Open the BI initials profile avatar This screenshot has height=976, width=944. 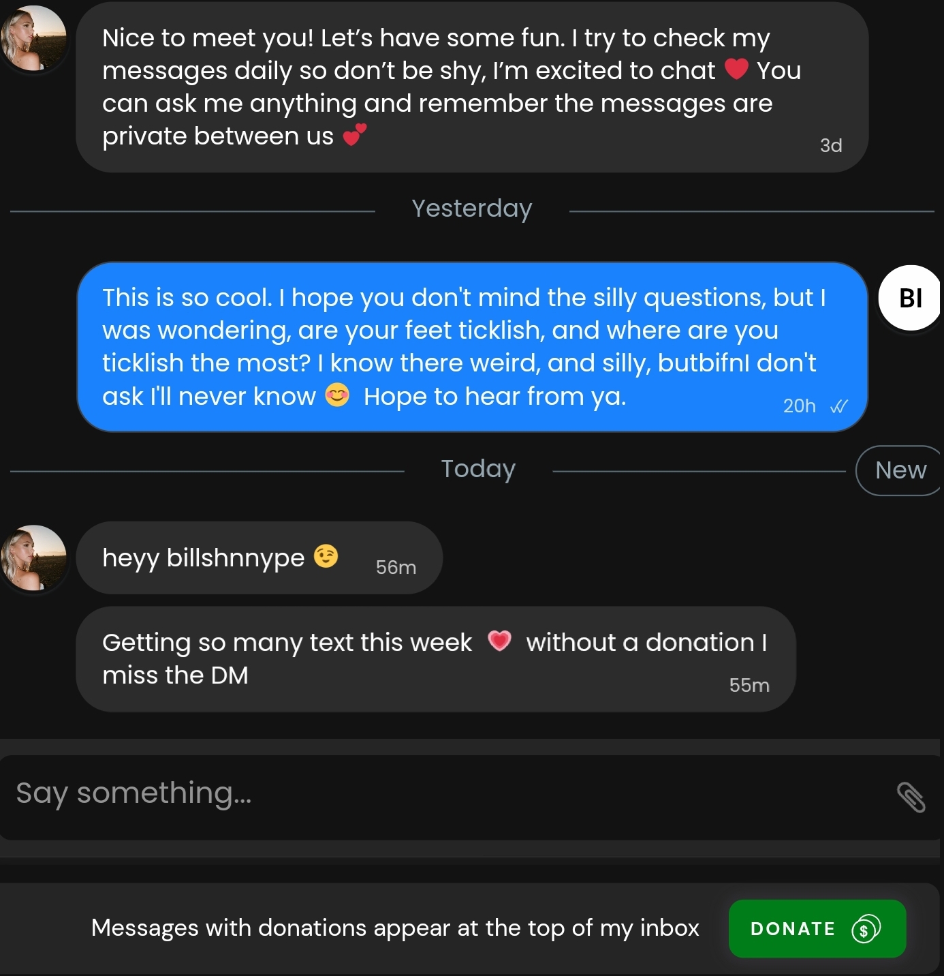pyautogui.click(x=910, y=298)
